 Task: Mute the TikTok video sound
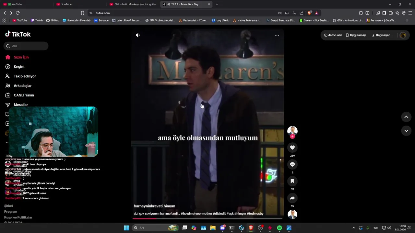(138, 35)
